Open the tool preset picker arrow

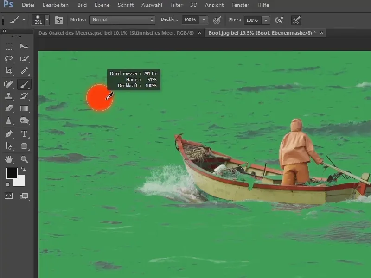24,20
